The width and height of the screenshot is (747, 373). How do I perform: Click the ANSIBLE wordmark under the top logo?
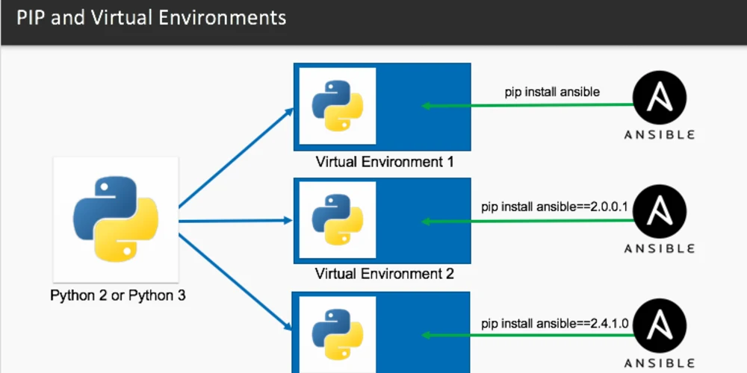pos(660,134)
